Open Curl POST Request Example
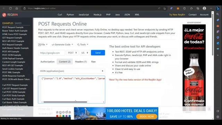222x125 pixels. pos(15,85)
